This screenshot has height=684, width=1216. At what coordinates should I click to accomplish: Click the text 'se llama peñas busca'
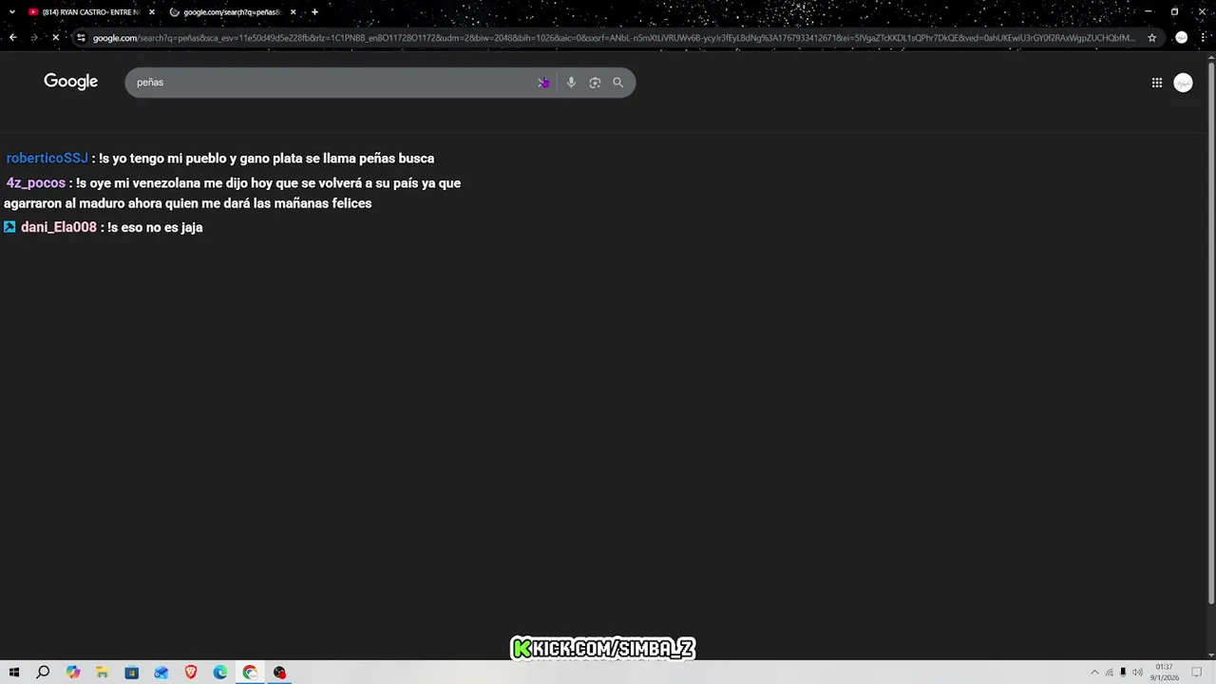[370, 159]
